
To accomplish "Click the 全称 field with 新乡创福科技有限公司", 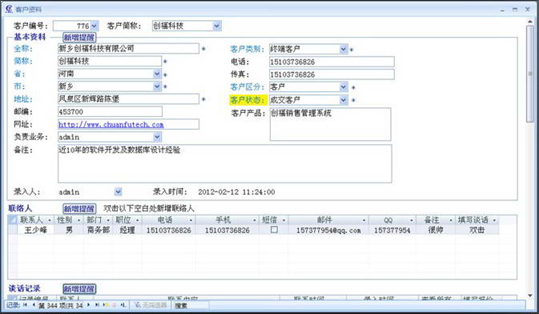I will pos(128,49).
